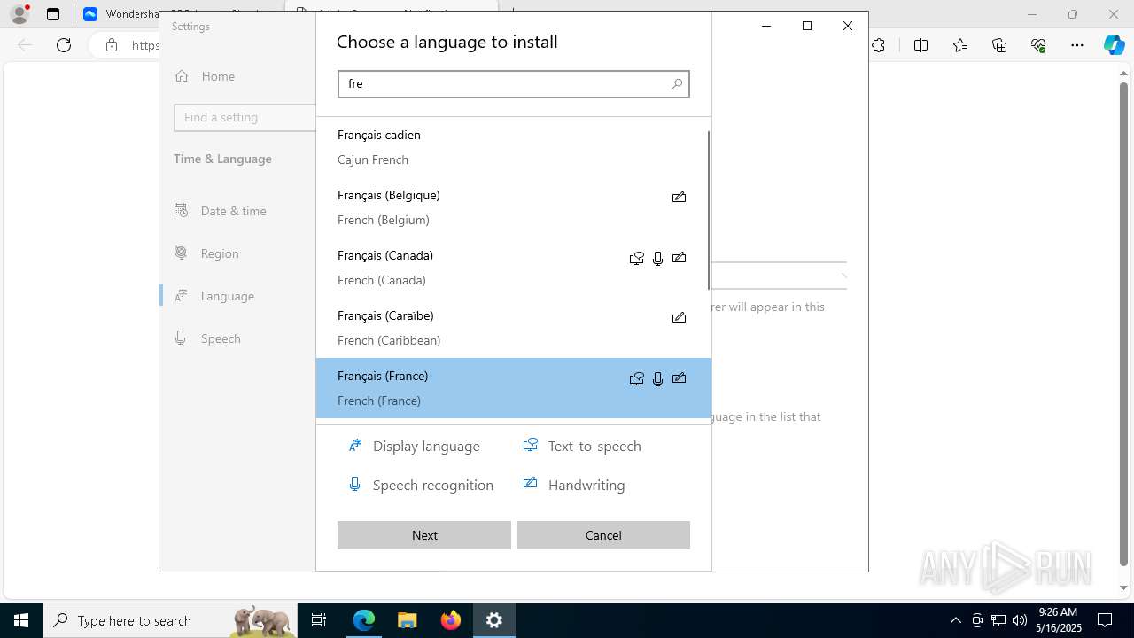The width and height of the screenshot is (1134, 638).
Task: Click handwriting icon on Français (Belgique) row
Action: click(x=679, y=197)
